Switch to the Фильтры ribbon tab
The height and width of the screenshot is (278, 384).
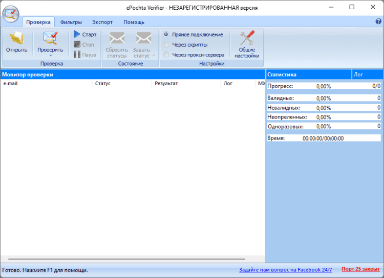click(71, 22)
